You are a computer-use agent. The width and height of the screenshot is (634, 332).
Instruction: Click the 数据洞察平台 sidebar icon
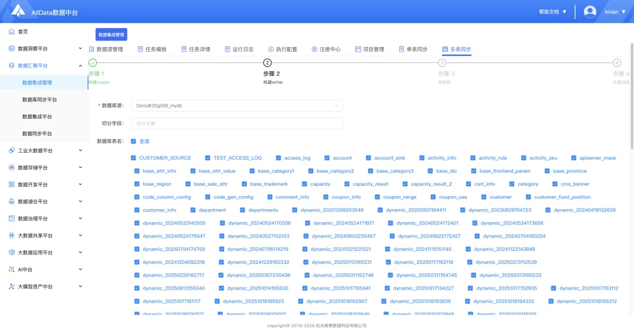click(12, 49)
